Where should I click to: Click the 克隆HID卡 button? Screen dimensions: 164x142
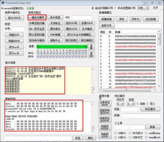[x=14, y=41]
